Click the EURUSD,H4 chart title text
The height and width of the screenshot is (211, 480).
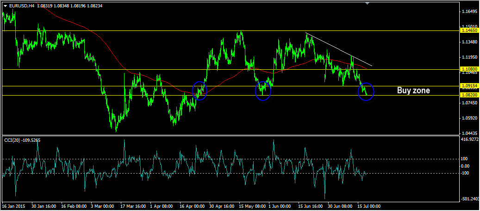[x=22, y=6]
